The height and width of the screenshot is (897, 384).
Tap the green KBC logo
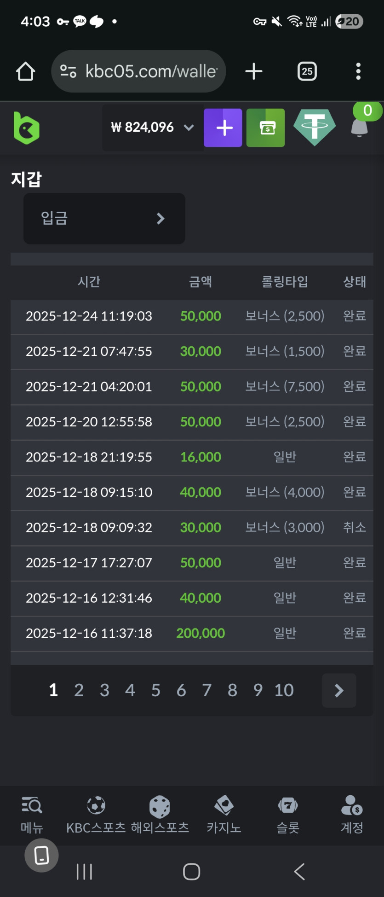tap(27, 128)
